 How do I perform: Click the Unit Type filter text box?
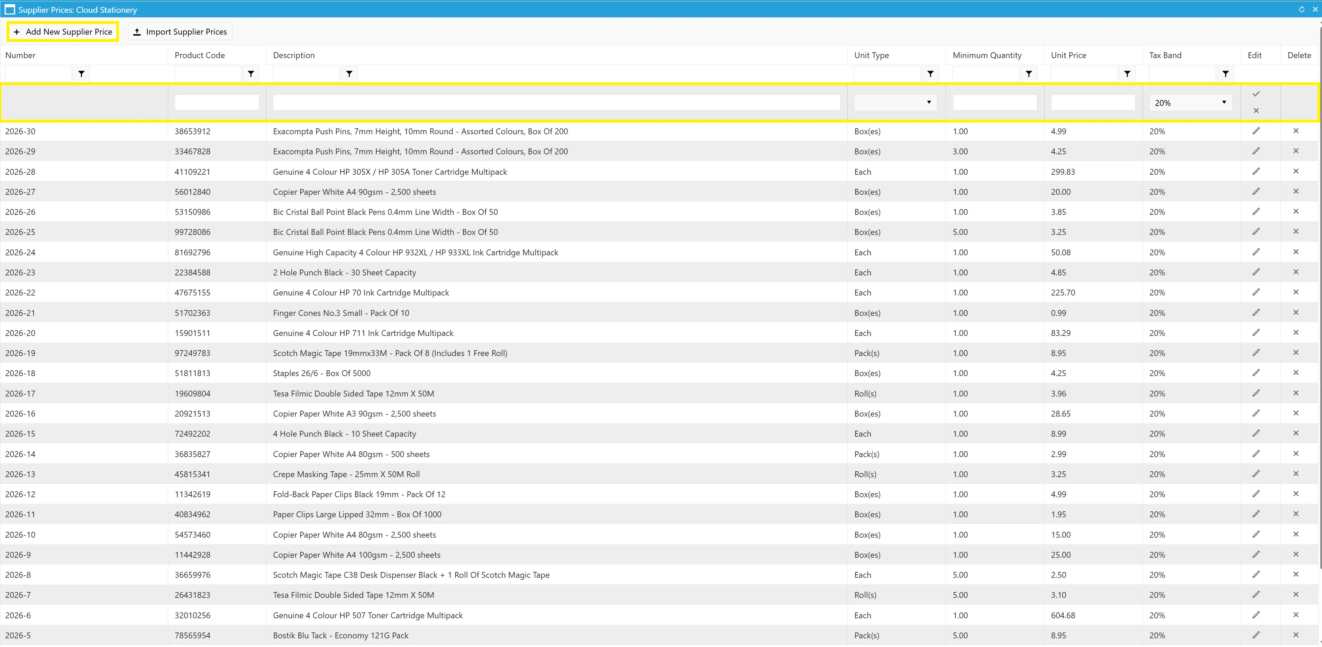pyautogui.click(x=887, y=74)
